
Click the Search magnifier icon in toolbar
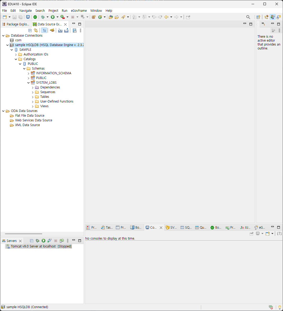(248, 17)
